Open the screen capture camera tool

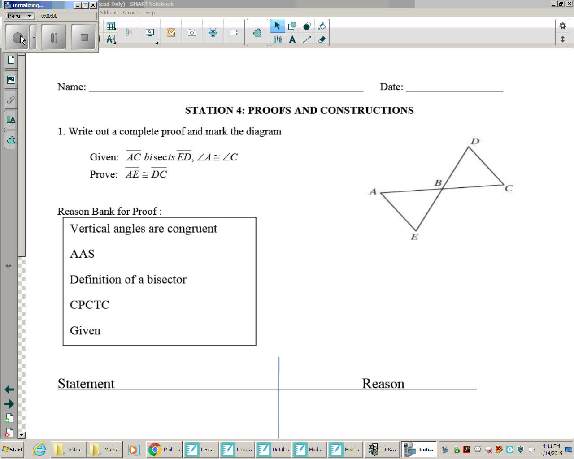point(192,33)
